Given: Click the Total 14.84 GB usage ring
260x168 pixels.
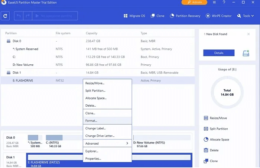Looking at the screenshot, I should coord(227,92).
